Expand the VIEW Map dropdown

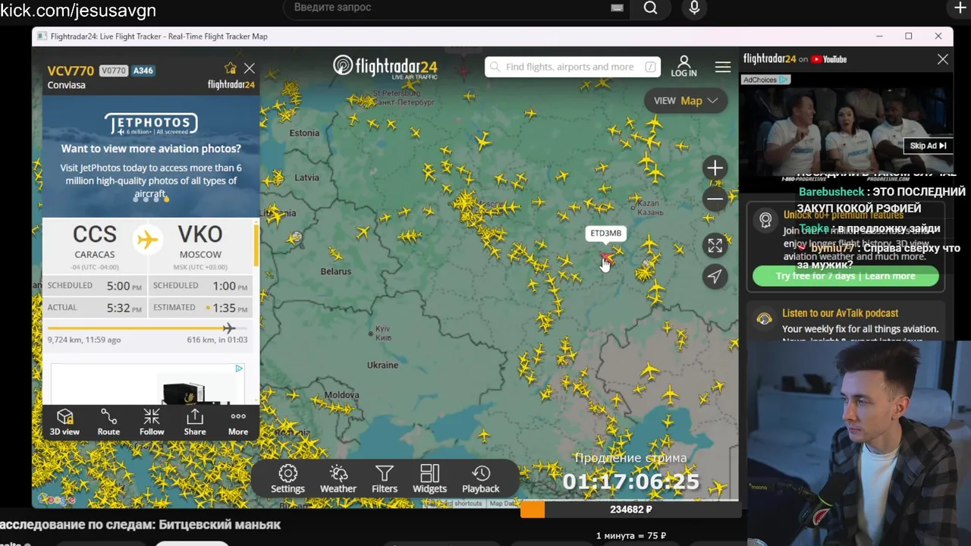tap(685, 101)
